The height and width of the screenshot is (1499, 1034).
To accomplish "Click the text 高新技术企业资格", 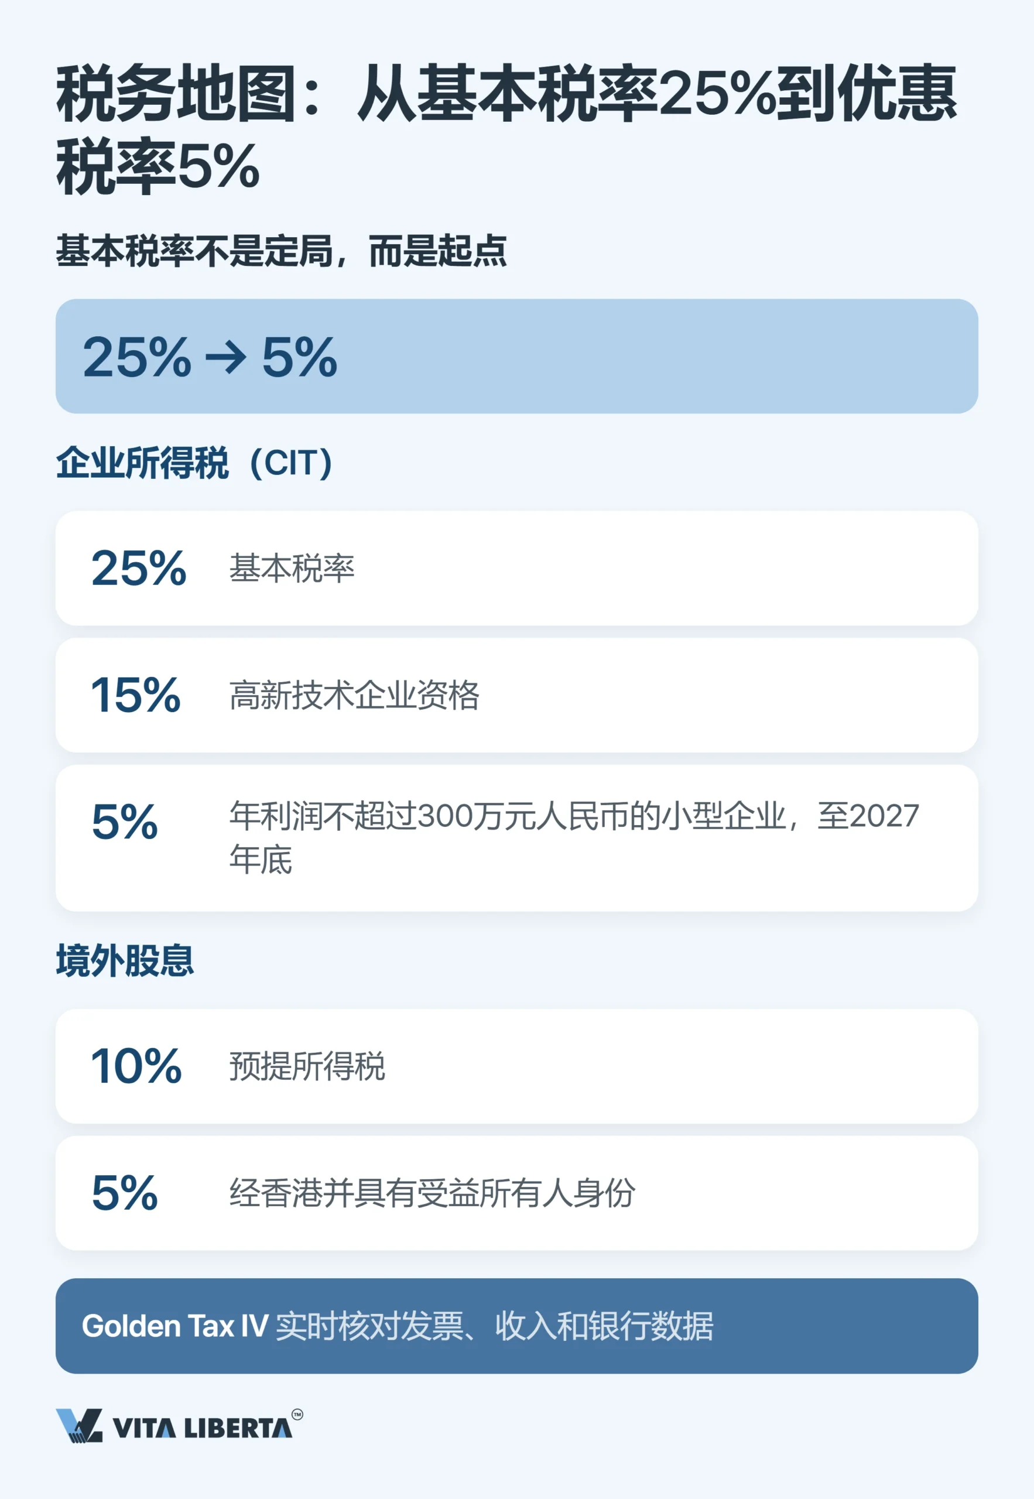I will pos(354,696).
